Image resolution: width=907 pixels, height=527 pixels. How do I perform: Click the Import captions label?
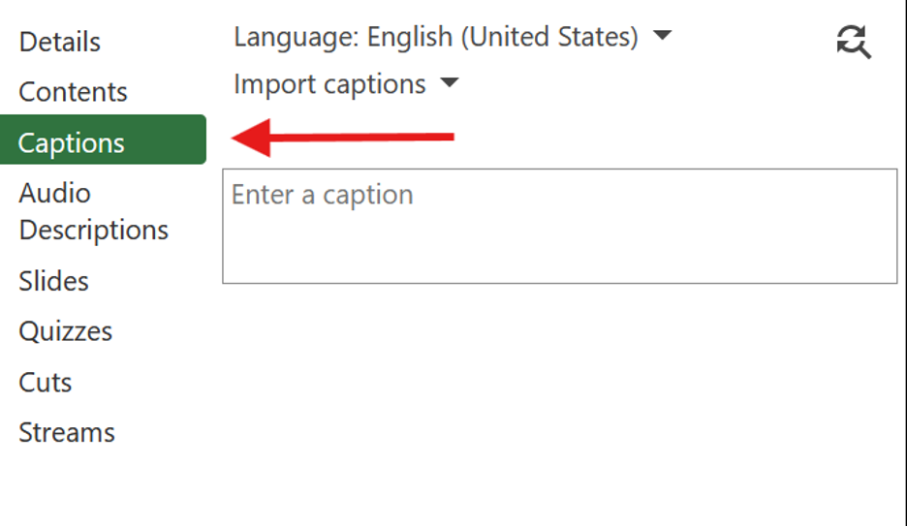[329, 84]
